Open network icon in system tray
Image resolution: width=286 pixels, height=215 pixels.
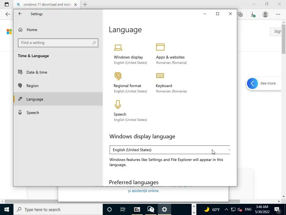click(x=233, y=209)
